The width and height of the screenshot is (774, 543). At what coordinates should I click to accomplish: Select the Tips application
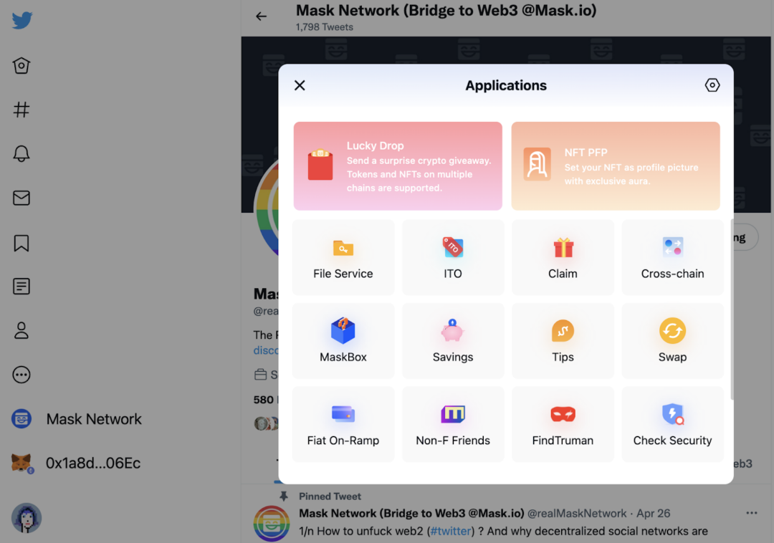coord(563,341)
